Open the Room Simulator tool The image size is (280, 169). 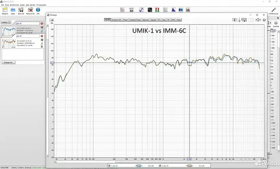pos(188,10)
